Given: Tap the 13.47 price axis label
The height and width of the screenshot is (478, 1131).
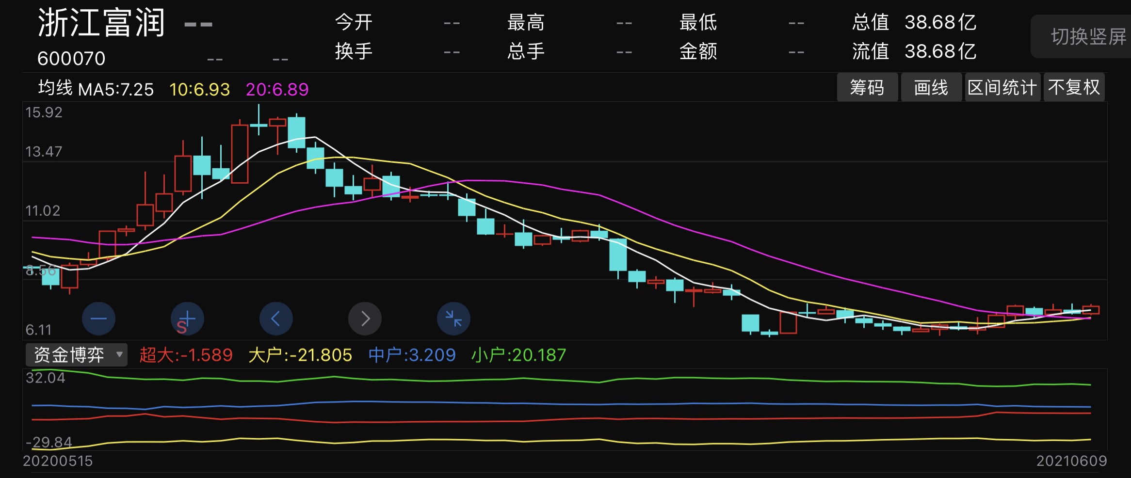Looking at the screenshot, I should click(44, 152).
